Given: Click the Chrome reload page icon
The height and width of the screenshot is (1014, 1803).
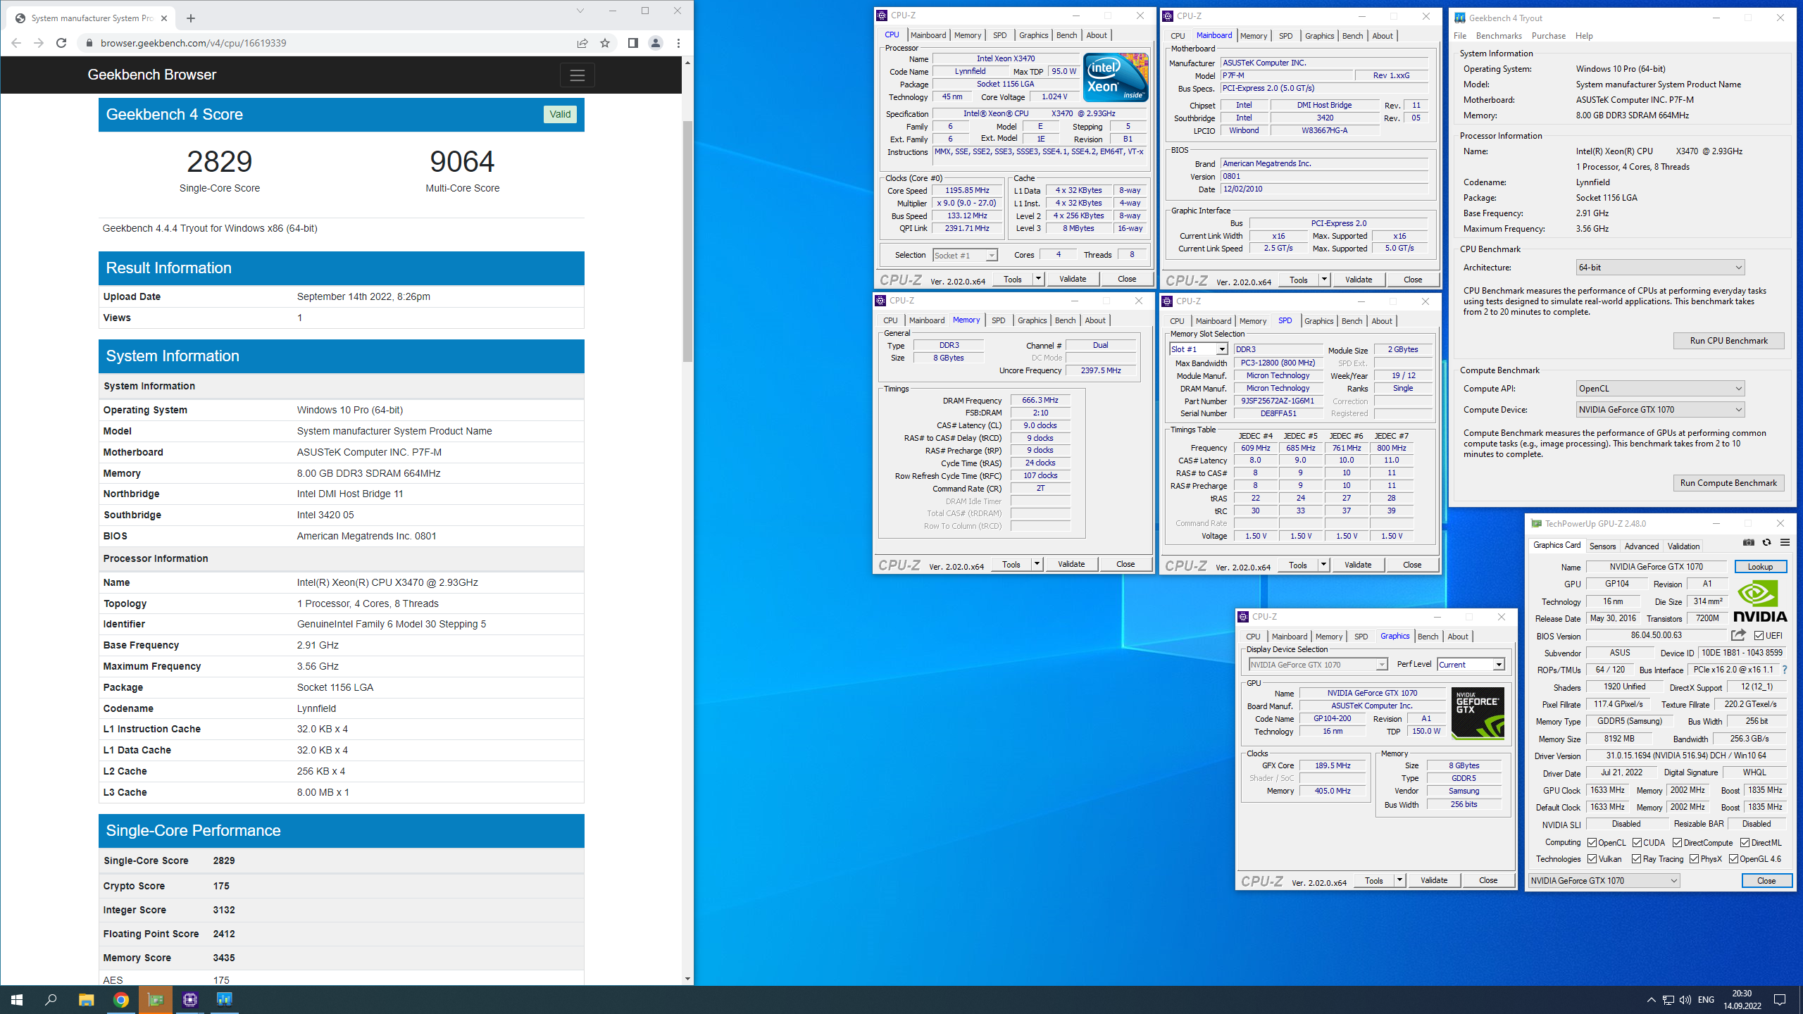Looking at the screenshot, I should tap(61, 43).
